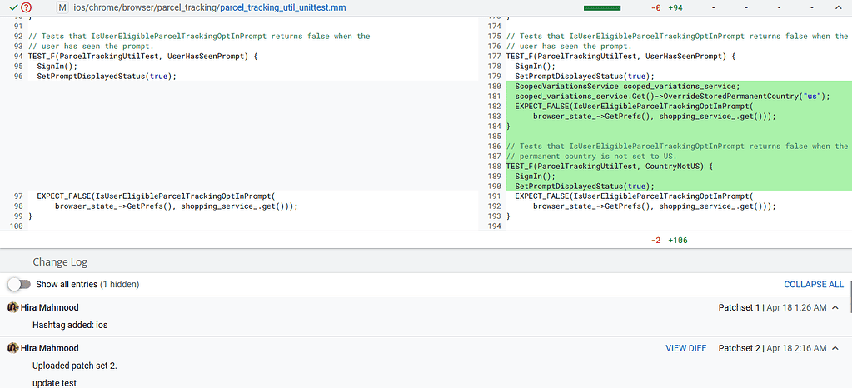The width and height of the screenshot is (852, 388).
Task: Click the green diff size bar
Action: pyautogui.click(x=608, y=7)
